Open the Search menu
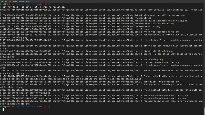 coord(15,1)
